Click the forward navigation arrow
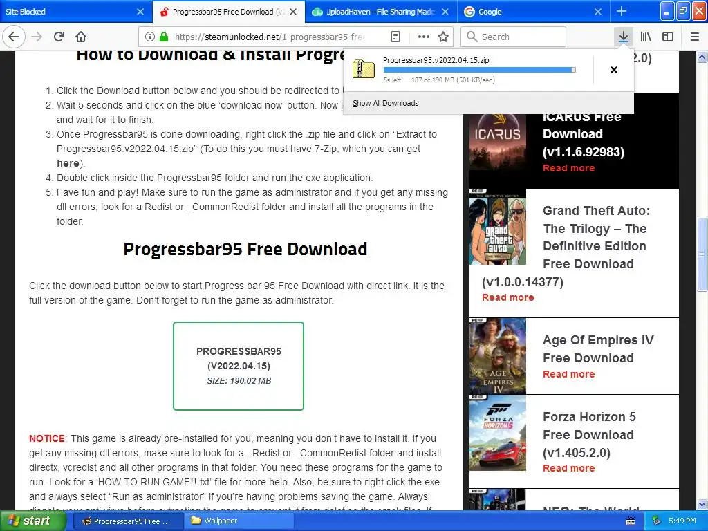 click(37, 37)
